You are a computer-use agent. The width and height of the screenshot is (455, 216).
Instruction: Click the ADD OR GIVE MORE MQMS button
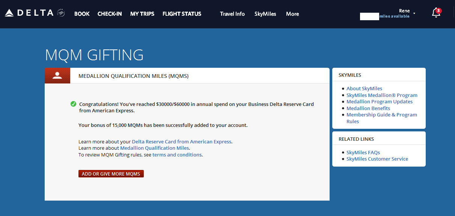point(111,173)
